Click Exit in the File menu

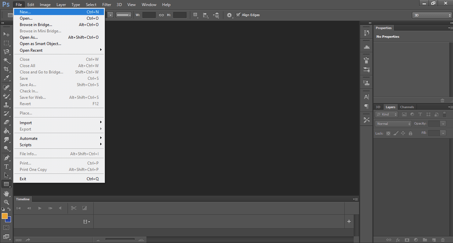pos(59,179)
